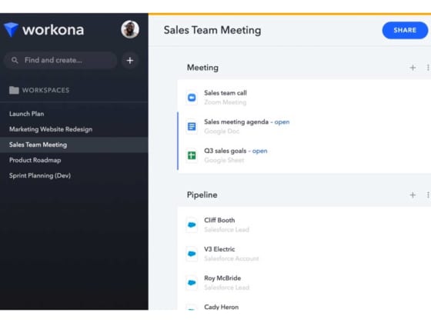This screenshot has width=431, height=323.
Task: Click the Workspaces folder icon
Action: tap(14, 90)
